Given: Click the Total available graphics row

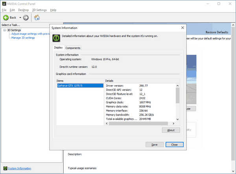Looking at the screenshot, I should [140, 119].
